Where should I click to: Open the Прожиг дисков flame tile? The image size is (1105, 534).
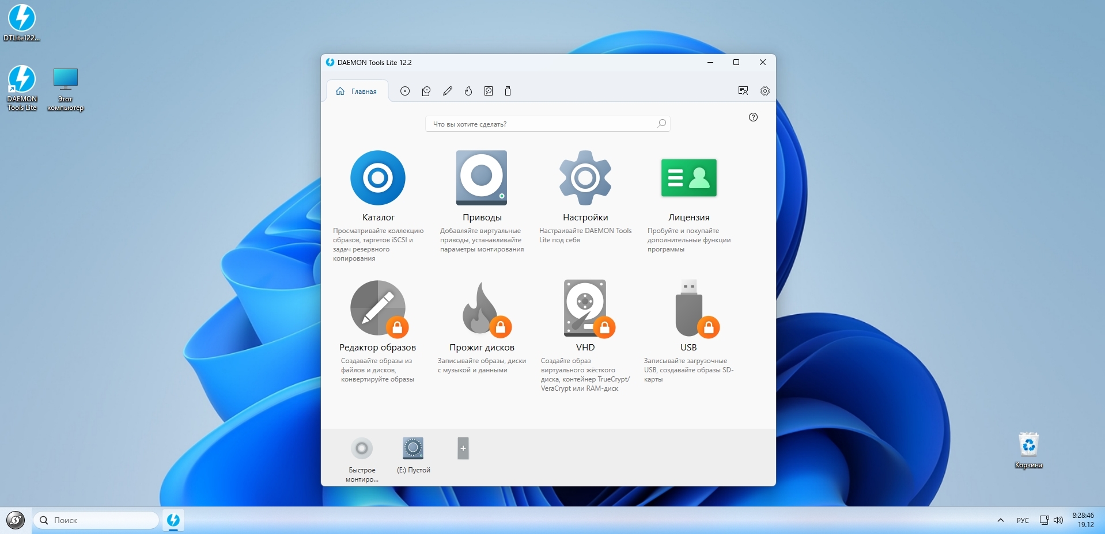click(x=486, y=308)
